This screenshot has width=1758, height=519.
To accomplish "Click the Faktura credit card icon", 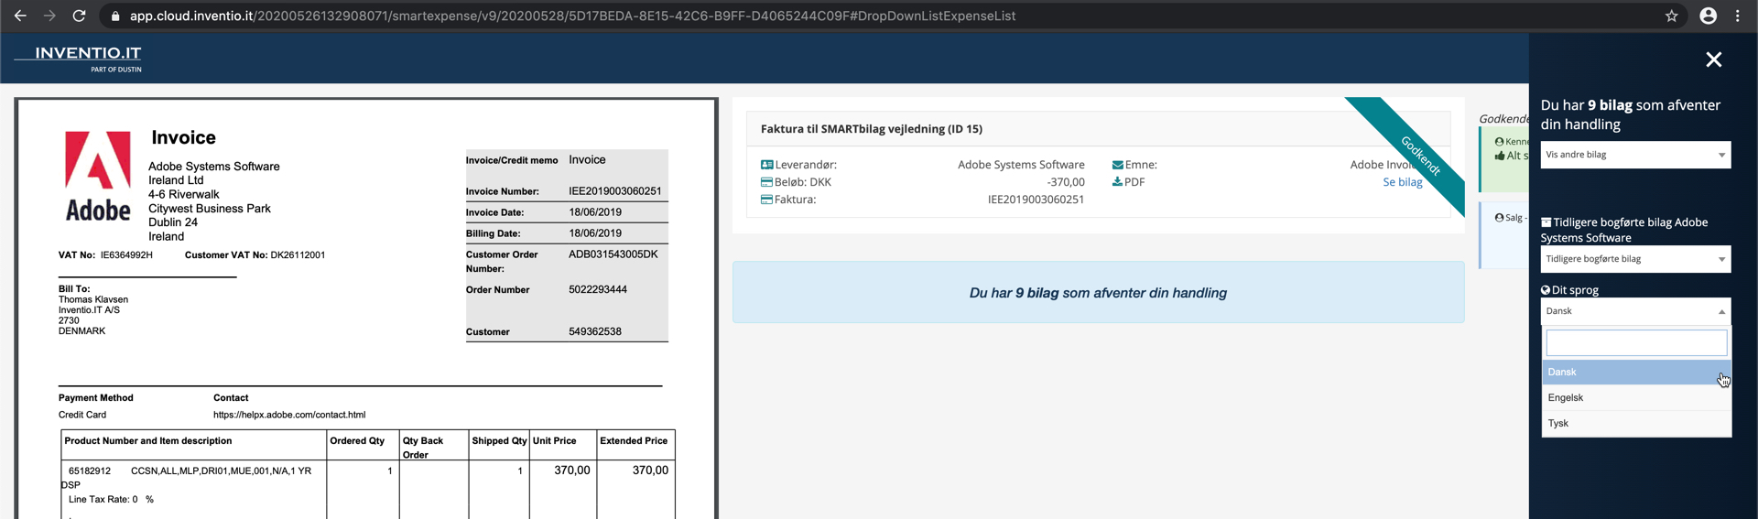I will (766, 200).
